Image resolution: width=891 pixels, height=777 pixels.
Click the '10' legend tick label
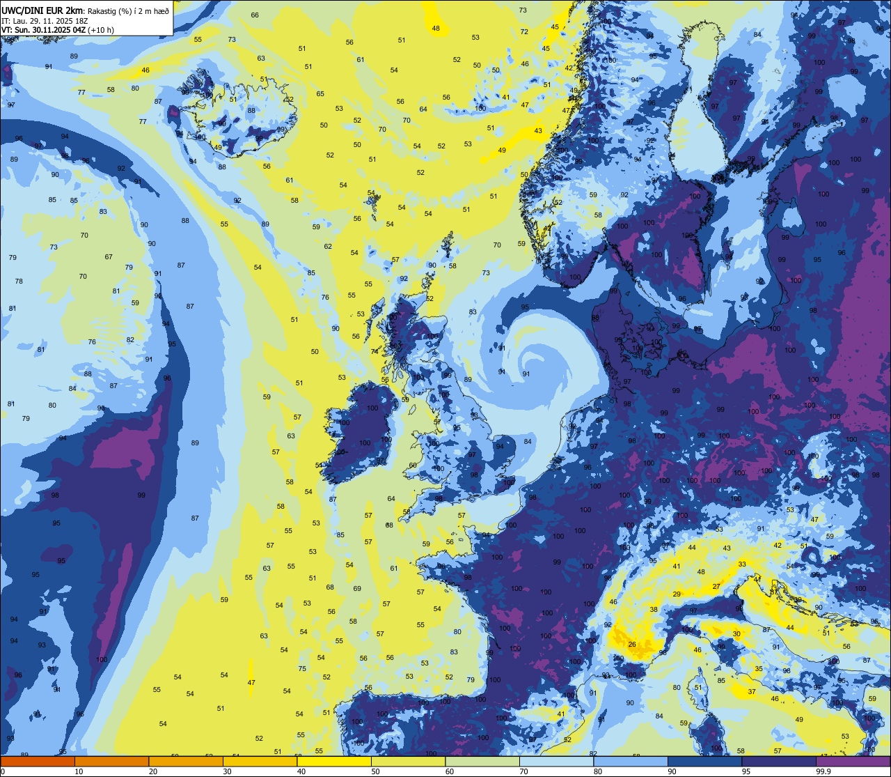pyautogui.click(x=79, y=771)
